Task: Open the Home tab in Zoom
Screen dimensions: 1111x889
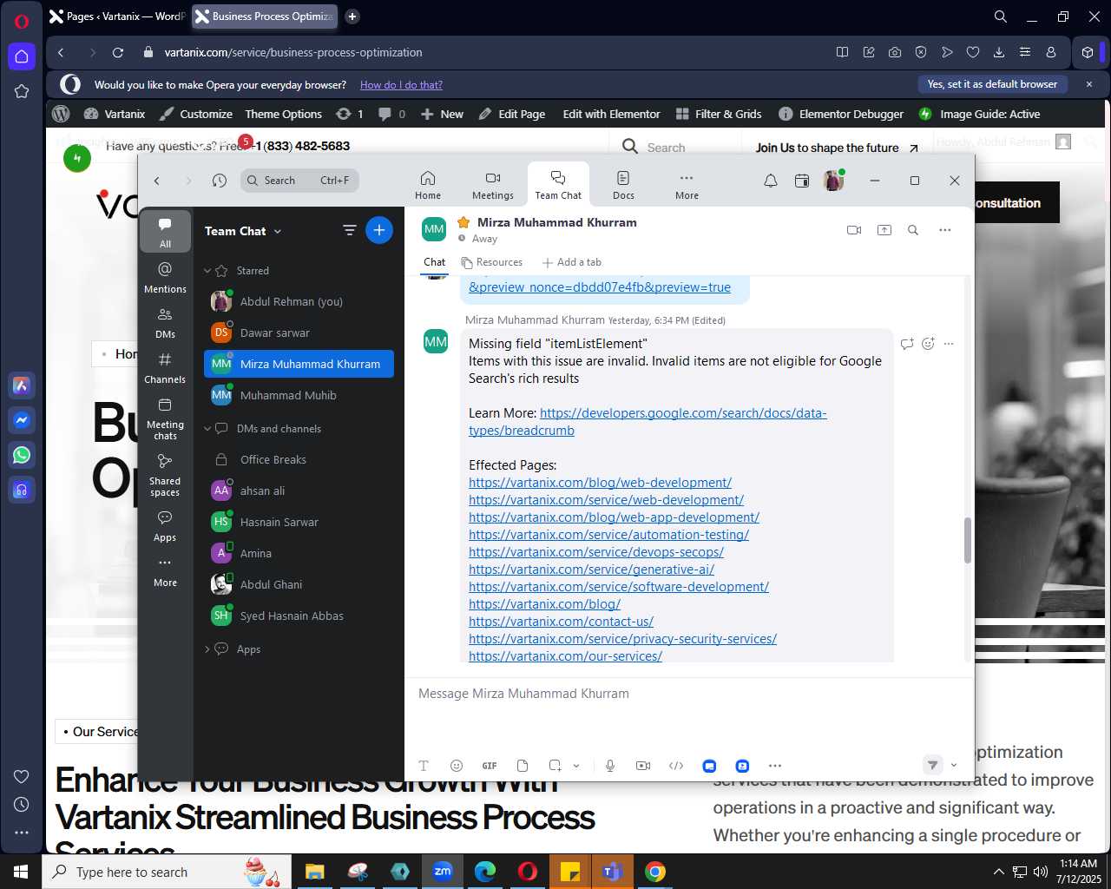Action: coord(428,185)
